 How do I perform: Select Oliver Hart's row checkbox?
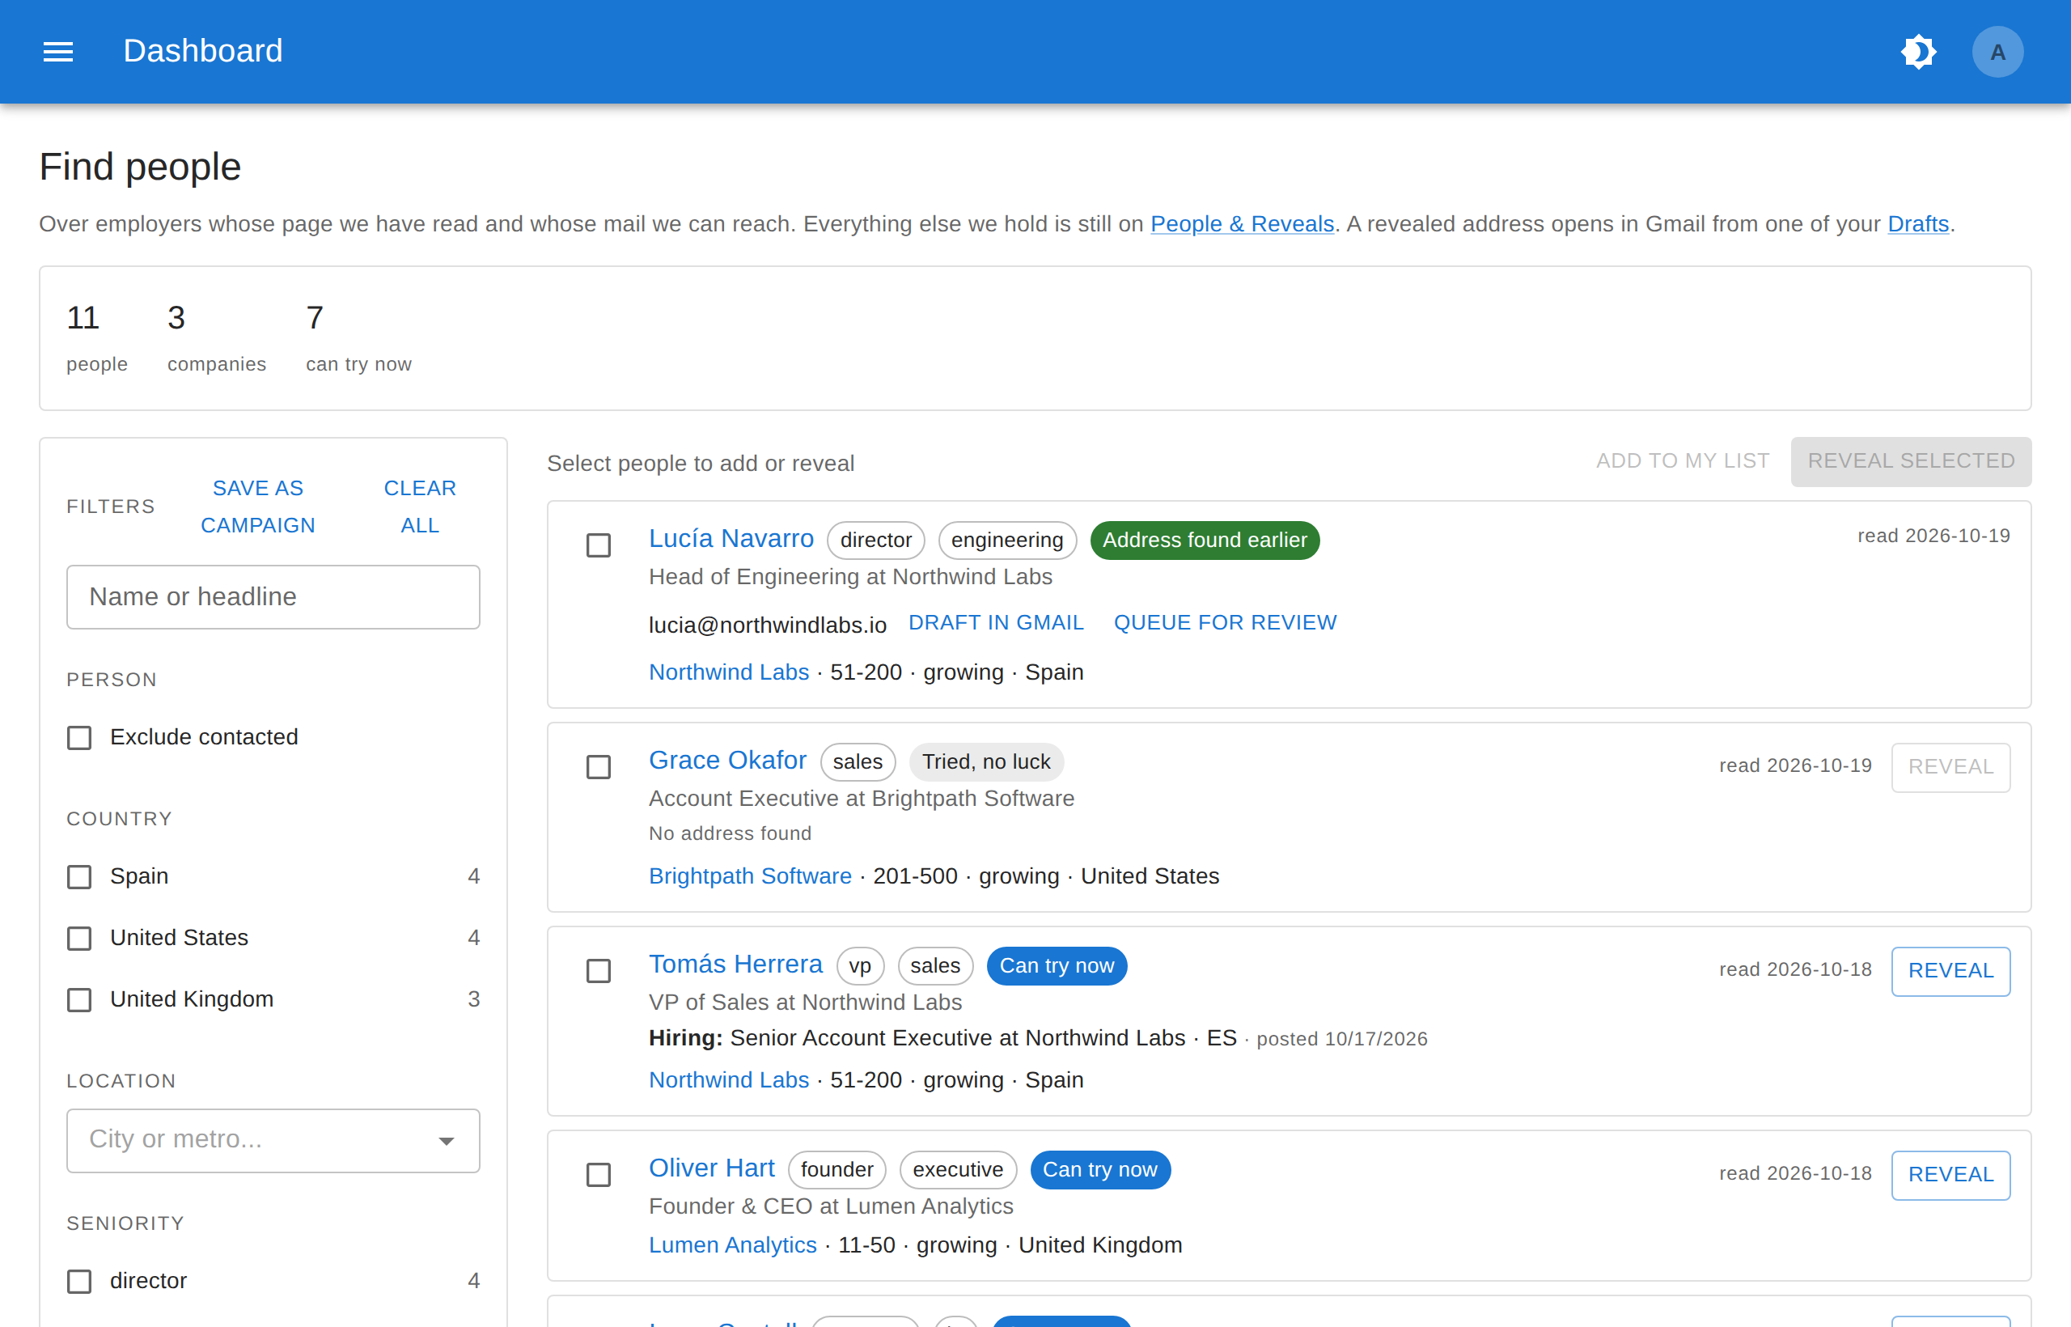pyautogui.click(x=598, y=1176)
